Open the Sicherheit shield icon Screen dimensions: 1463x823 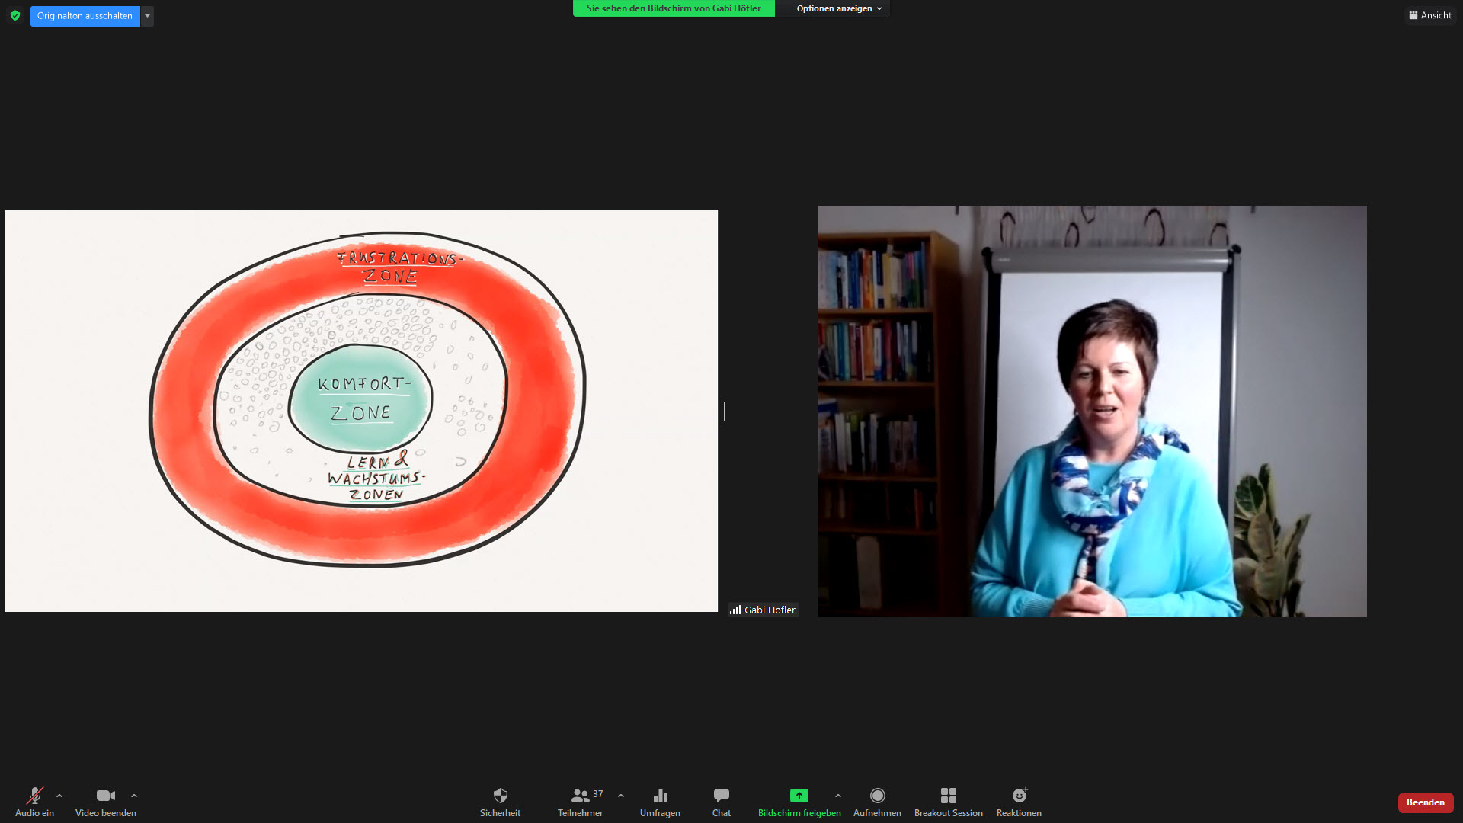coord(500,796)
